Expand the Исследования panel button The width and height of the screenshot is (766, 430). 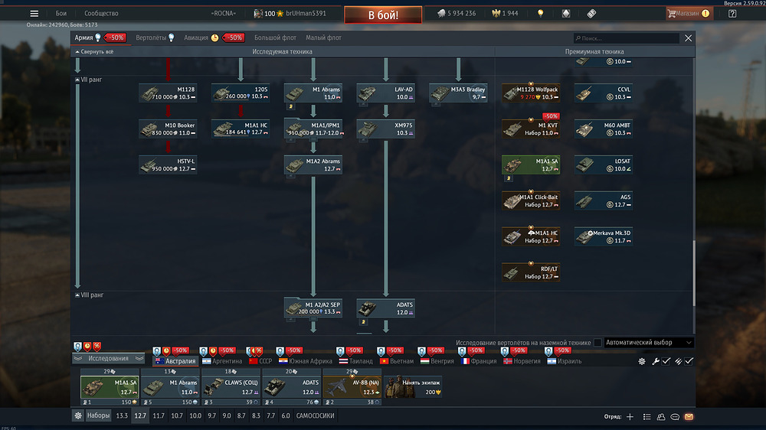(109, 359)
